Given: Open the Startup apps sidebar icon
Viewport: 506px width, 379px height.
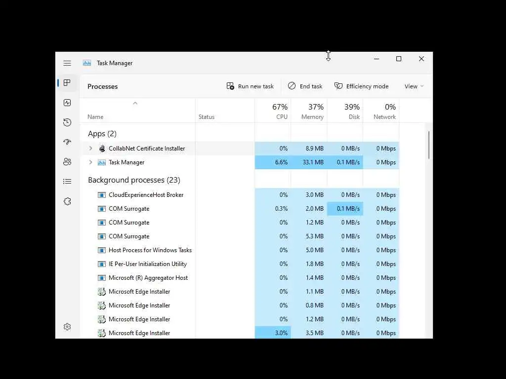Looking at the screenshot, I should coord(67,142).
